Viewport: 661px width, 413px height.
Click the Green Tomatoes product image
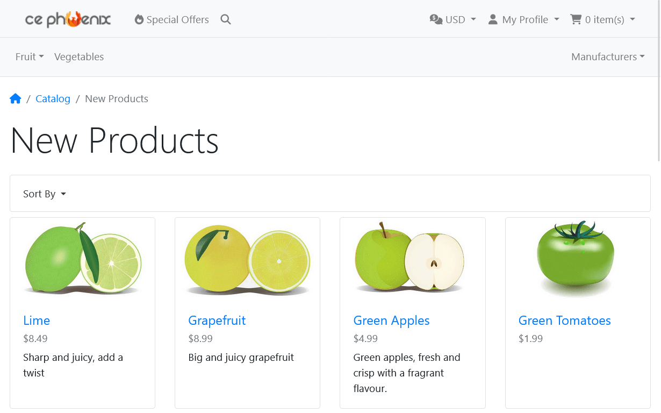tap(576, 259)
